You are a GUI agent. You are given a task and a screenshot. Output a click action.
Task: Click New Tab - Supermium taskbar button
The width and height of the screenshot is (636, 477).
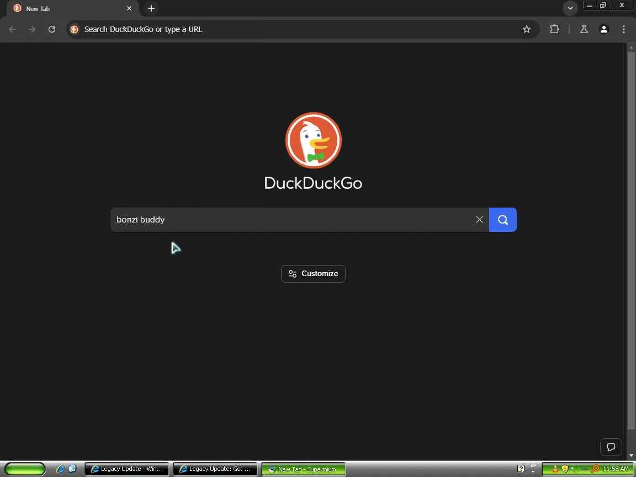304,469
